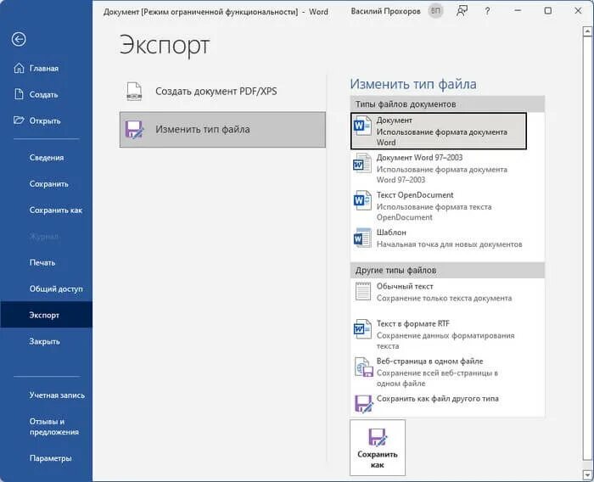Open Параметры settings
Screen dimensions: 594x482
(x=46, y=458)
